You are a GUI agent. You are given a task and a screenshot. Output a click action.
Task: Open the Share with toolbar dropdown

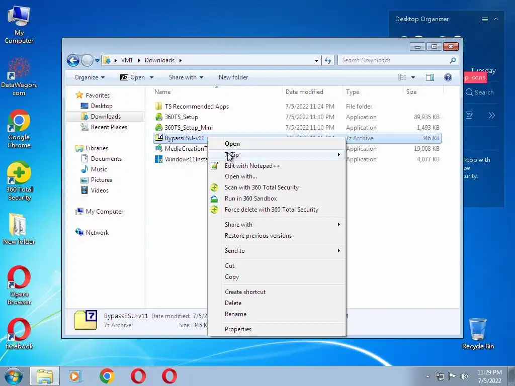(x=186, y=77)
